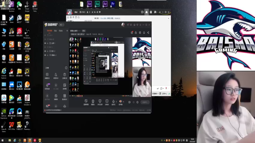
Task: Toggle visibility eye of the first dimmed source
Action: coord(45,35)
